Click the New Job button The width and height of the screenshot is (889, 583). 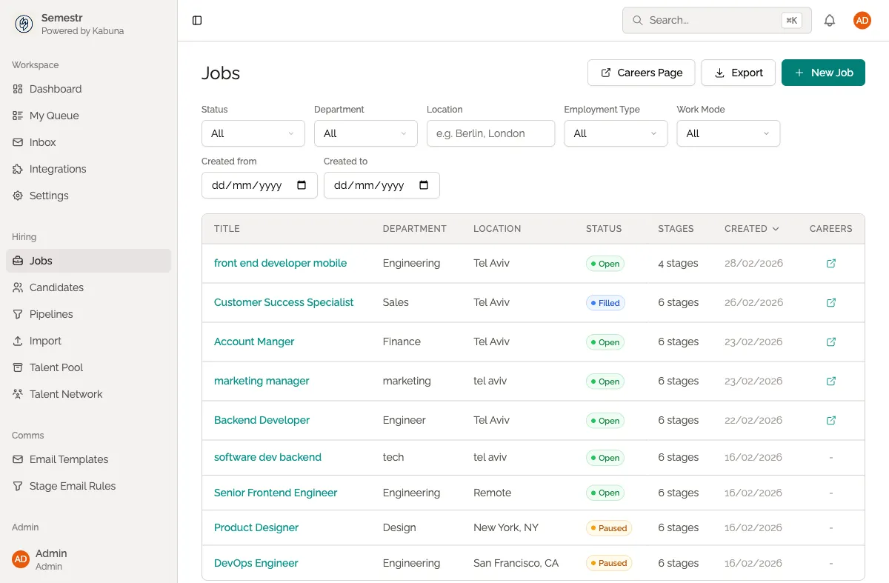click(x=823, y=73)
